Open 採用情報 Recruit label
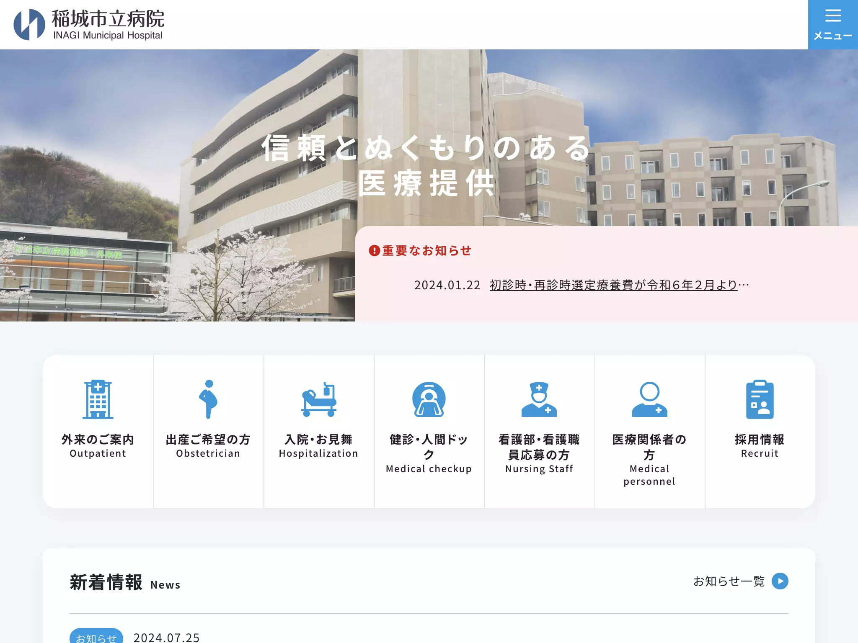This screenshot has width=858, height=643. pos(760,446)
